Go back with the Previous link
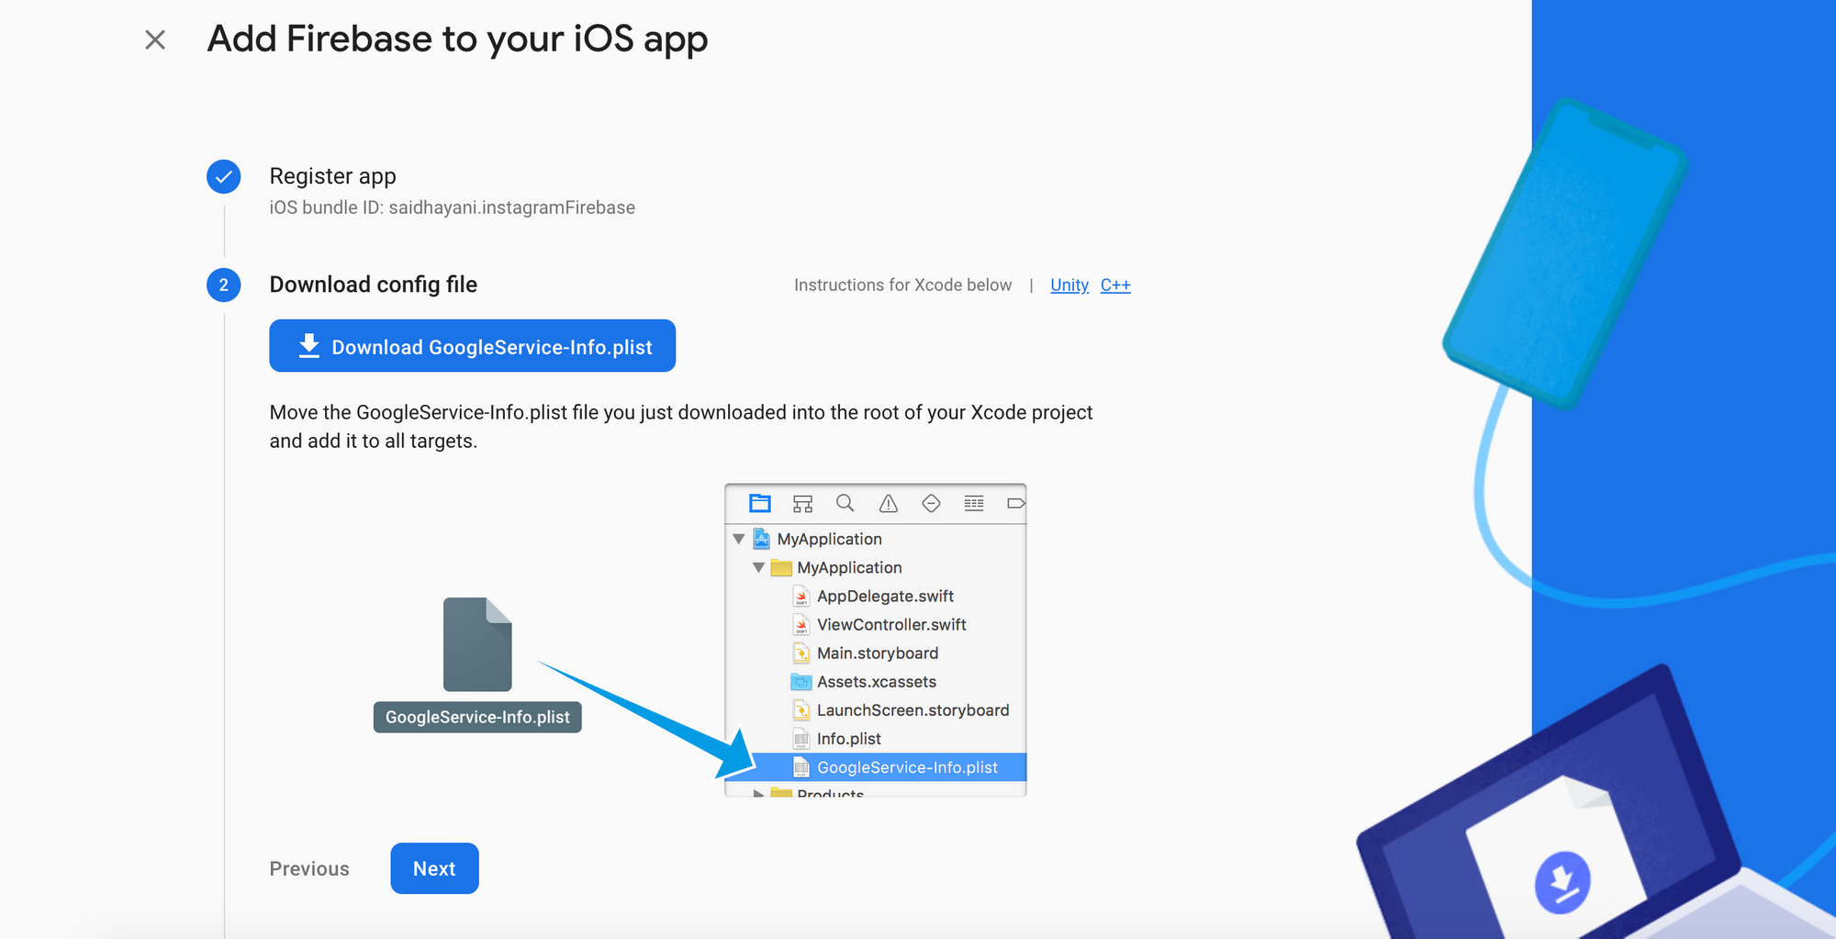1836x939 pixels. click(x=308, y=868)
